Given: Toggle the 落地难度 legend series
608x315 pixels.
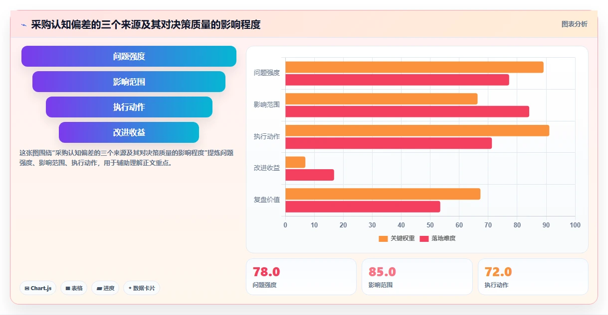Looking at the screenshot, I should tap(437, 238).
